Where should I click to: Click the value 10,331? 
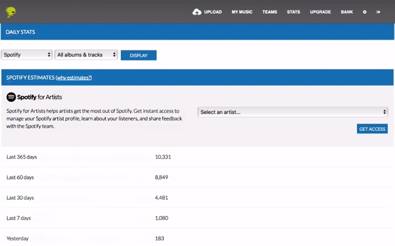(x=163, y=157)
